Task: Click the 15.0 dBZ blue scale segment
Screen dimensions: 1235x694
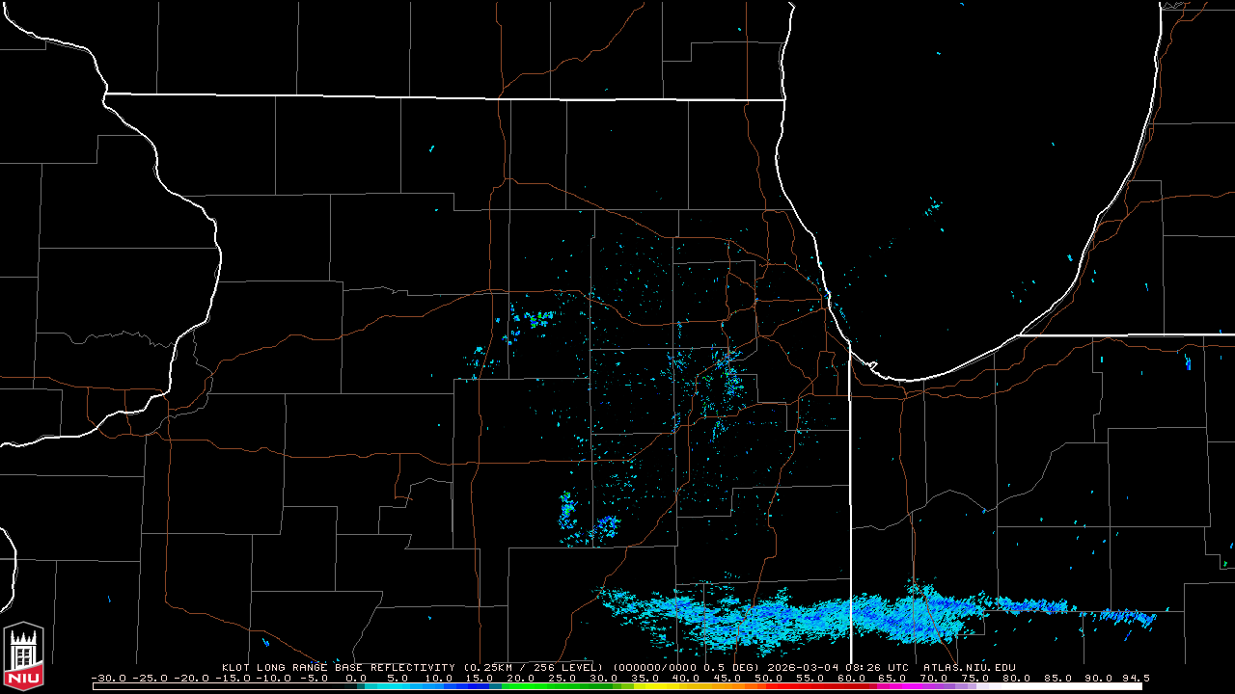Action: point(480,686)
